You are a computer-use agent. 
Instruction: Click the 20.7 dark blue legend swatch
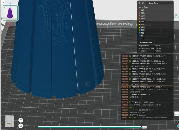[139, 39]
